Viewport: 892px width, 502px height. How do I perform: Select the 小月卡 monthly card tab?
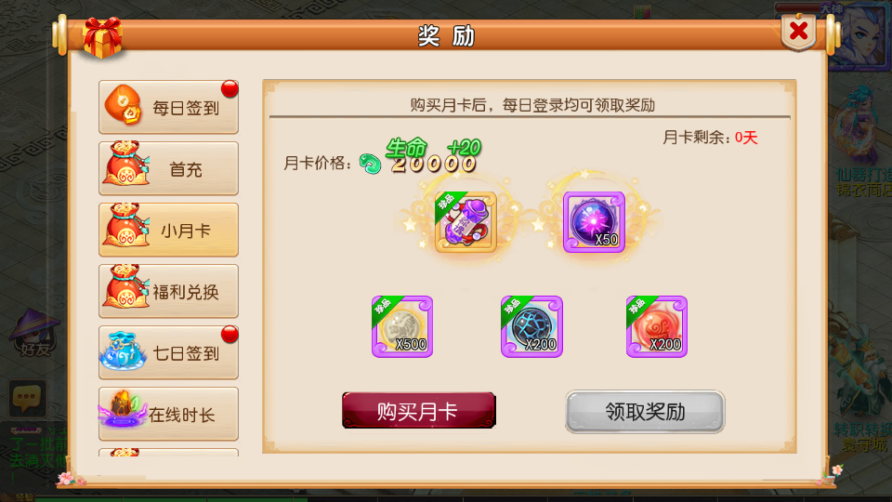click(x=168, y=230)
